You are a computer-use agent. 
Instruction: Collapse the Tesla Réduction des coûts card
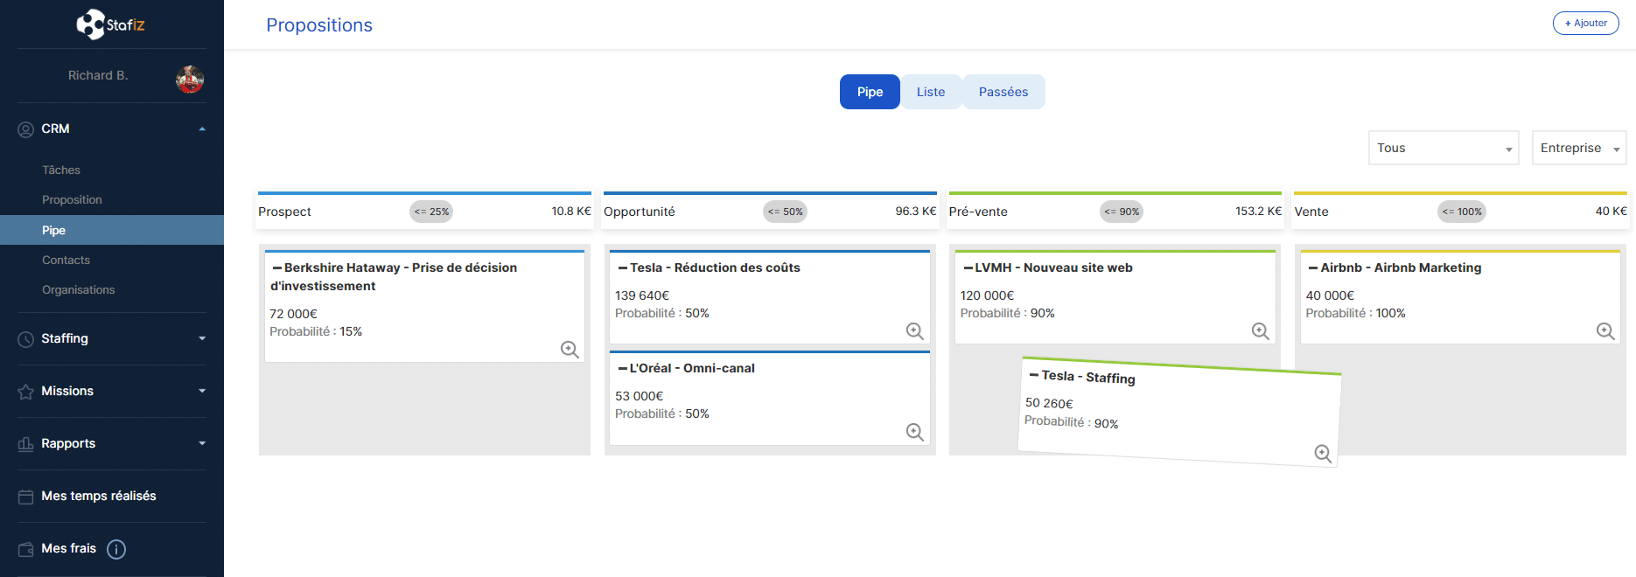[x=623, y=268]
